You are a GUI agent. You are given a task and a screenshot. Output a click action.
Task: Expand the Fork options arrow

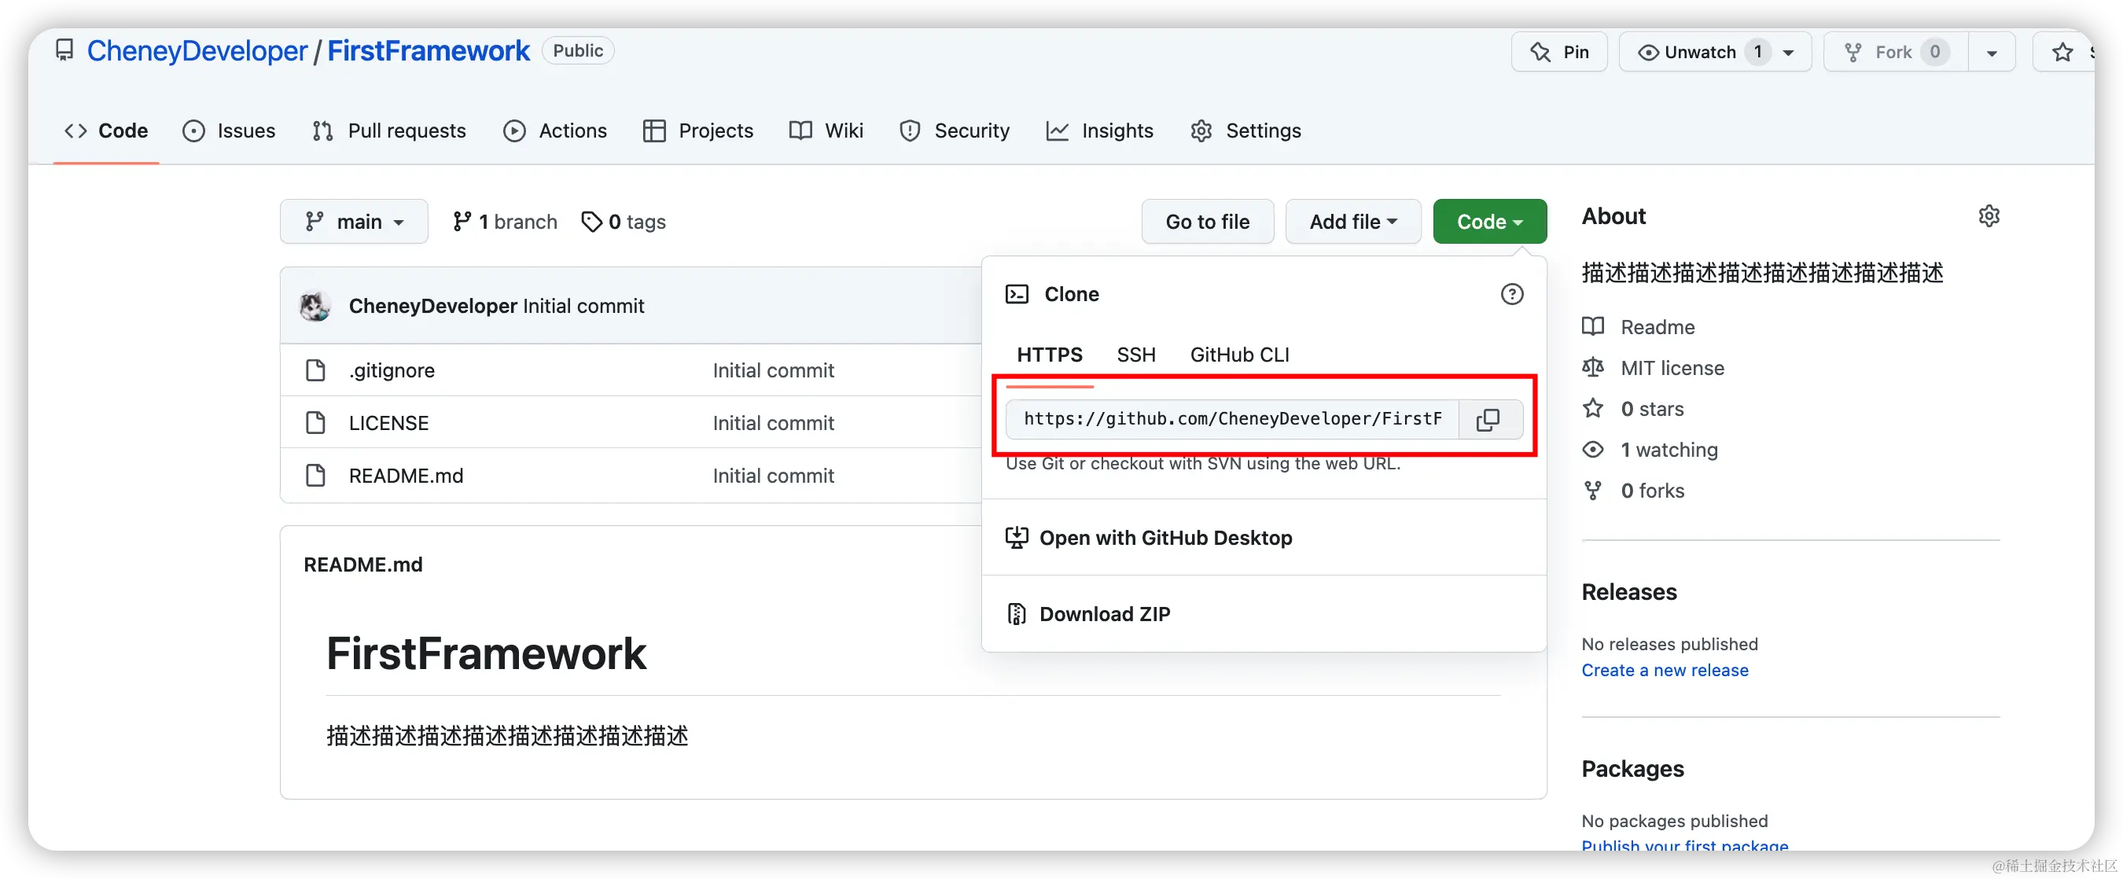point(1991,52)
